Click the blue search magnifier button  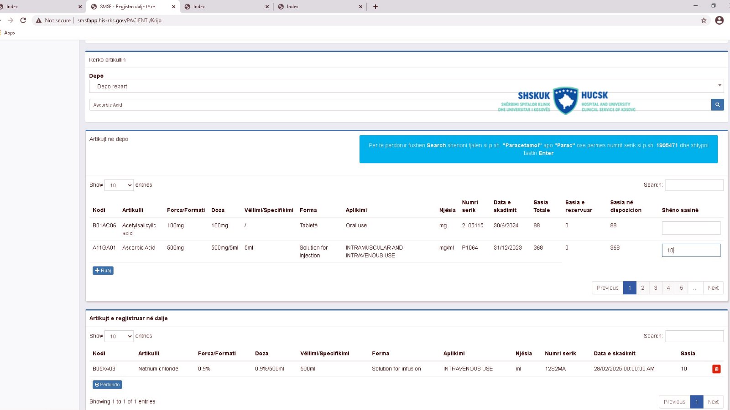[x=717, y=105]
